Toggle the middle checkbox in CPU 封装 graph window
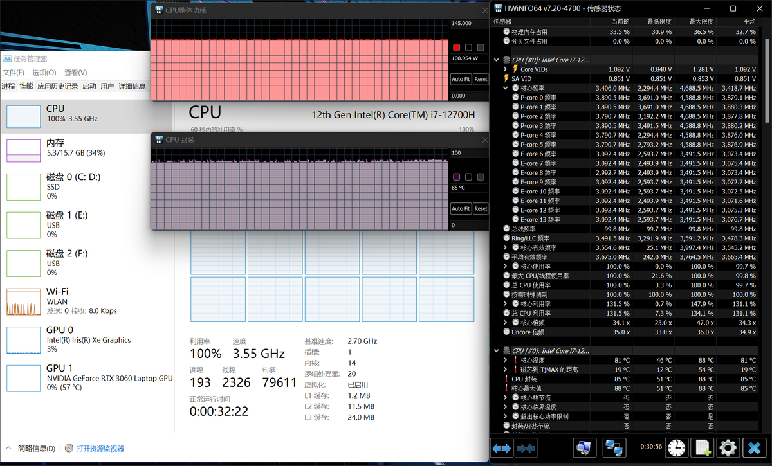The image size is (772, 466). pyautogui.click(x=468, y=177)
